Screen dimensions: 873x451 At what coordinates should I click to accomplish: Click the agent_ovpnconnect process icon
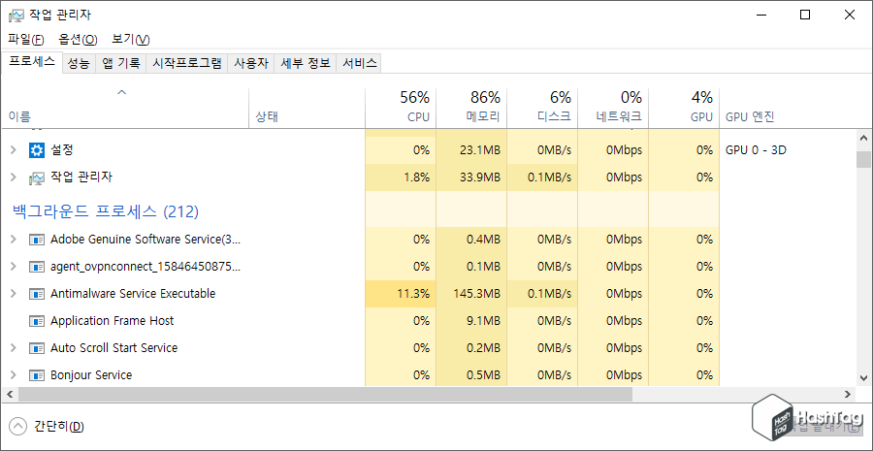click(37, 267)
